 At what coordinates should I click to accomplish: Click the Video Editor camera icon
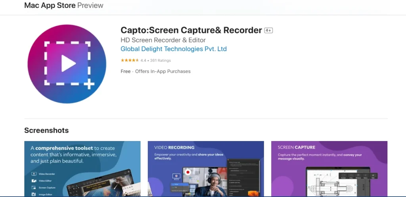(x=34, y=181)
